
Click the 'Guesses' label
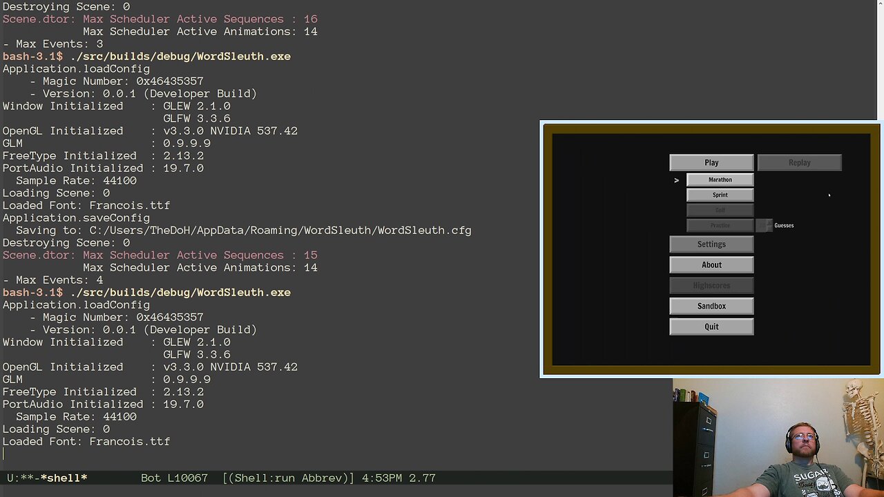[x=784, y=226]
